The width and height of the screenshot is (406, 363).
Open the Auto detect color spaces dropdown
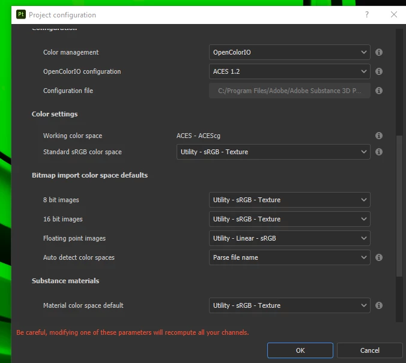(289, 257)
